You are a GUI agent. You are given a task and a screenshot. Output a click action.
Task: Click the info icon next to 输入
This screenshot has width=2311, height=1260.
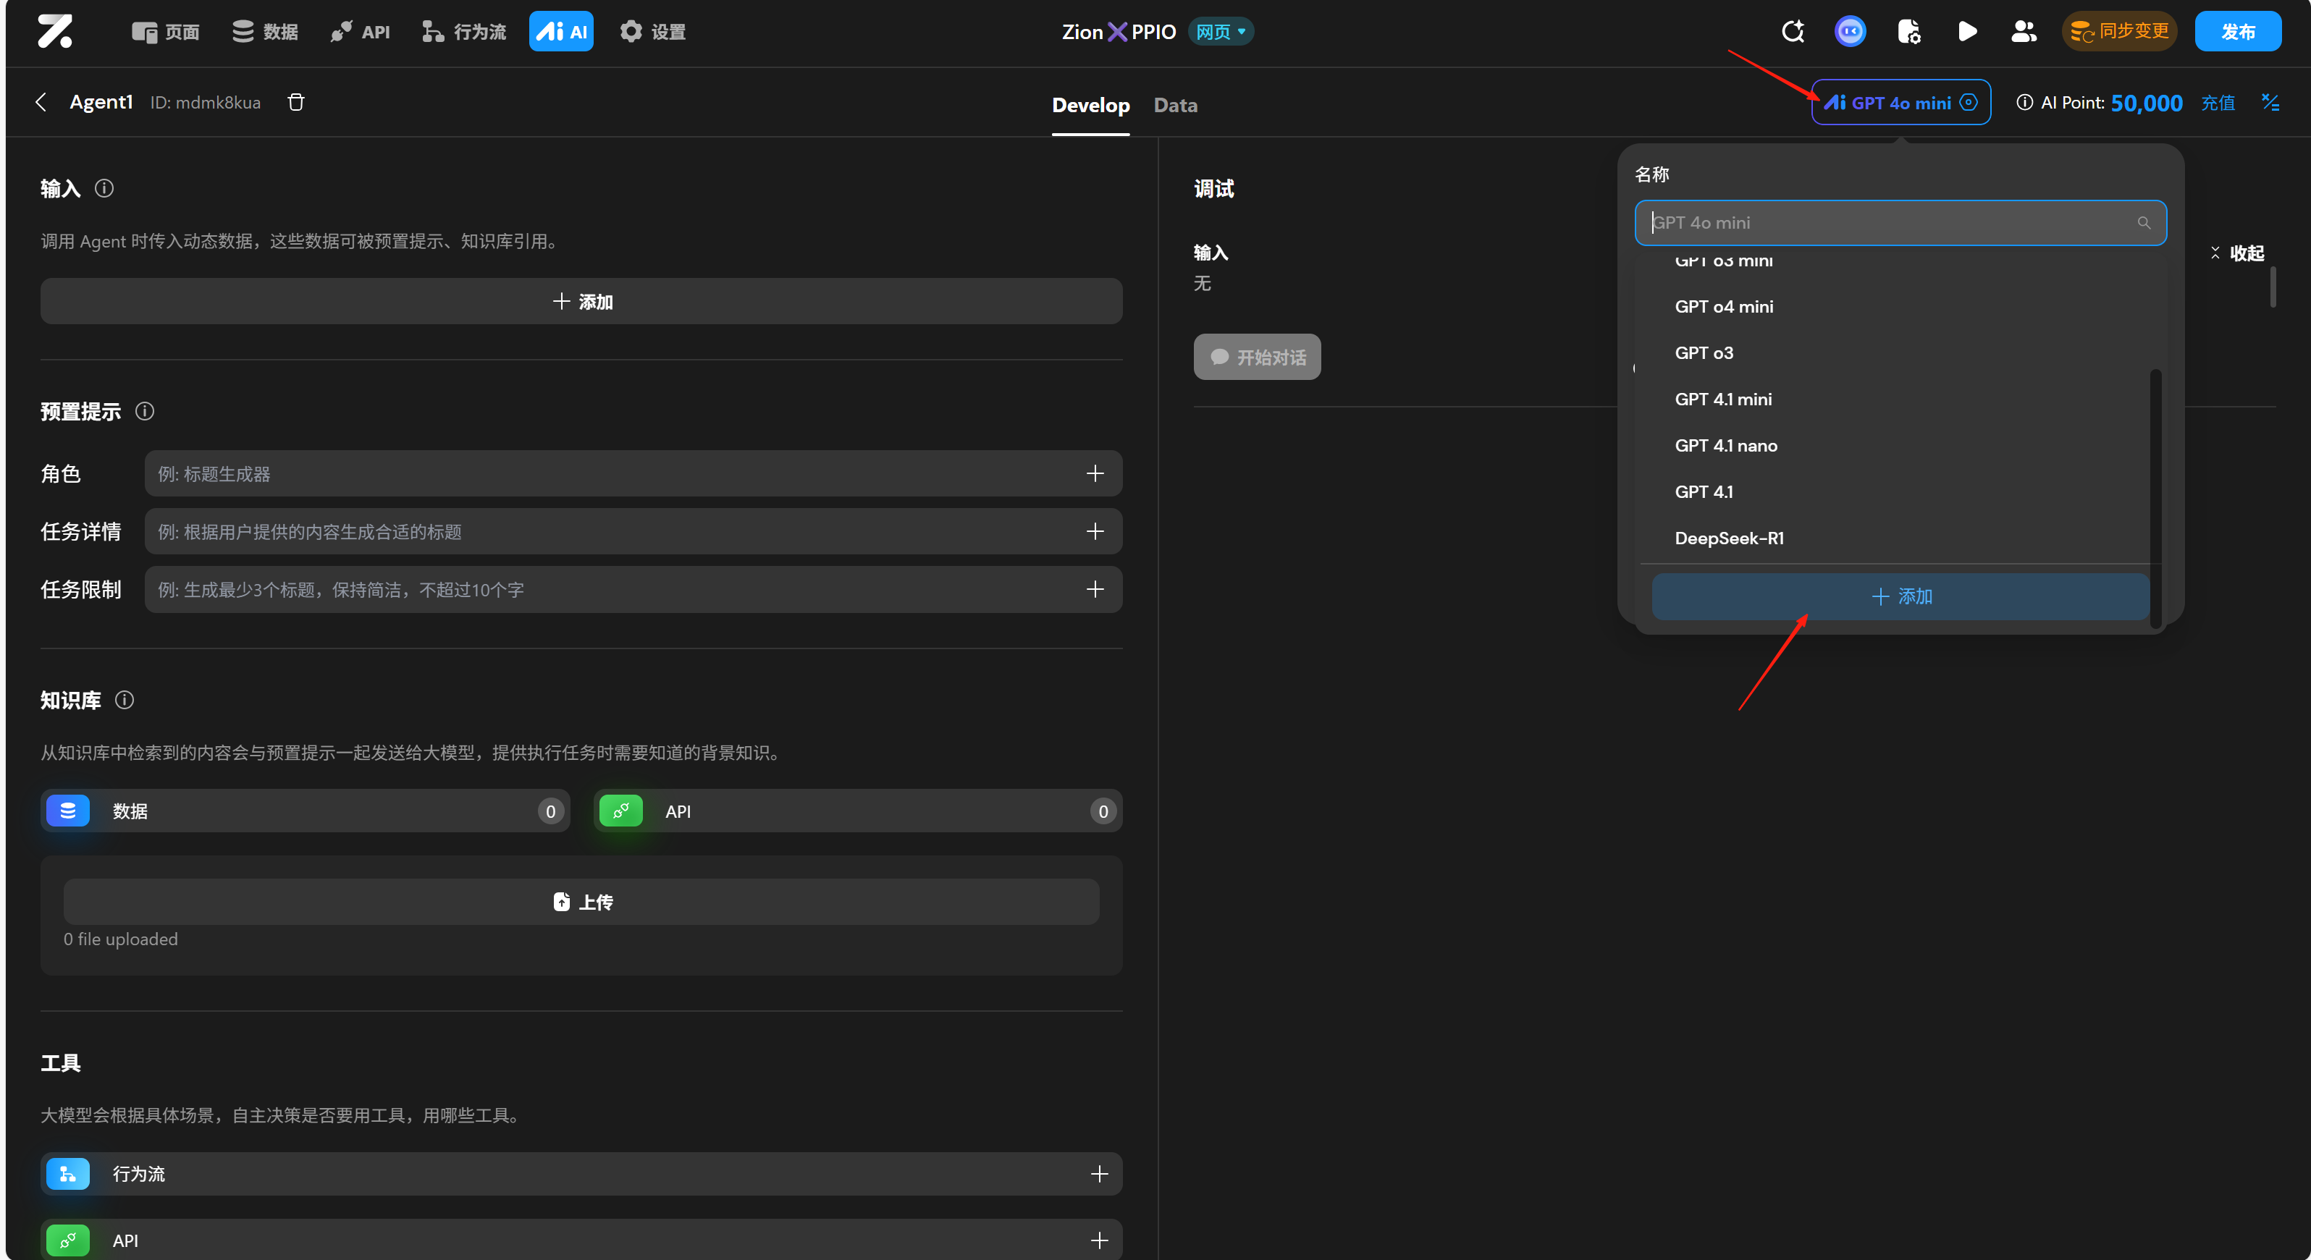coord(104,188)
